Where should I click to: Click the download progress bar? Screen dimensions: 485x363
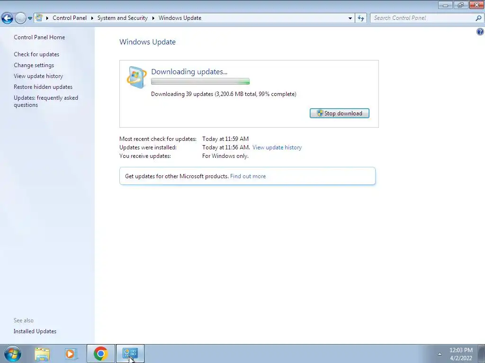(200, 81)
